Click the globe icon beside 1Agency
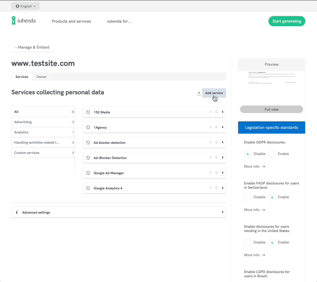 (x=88, y=127)
